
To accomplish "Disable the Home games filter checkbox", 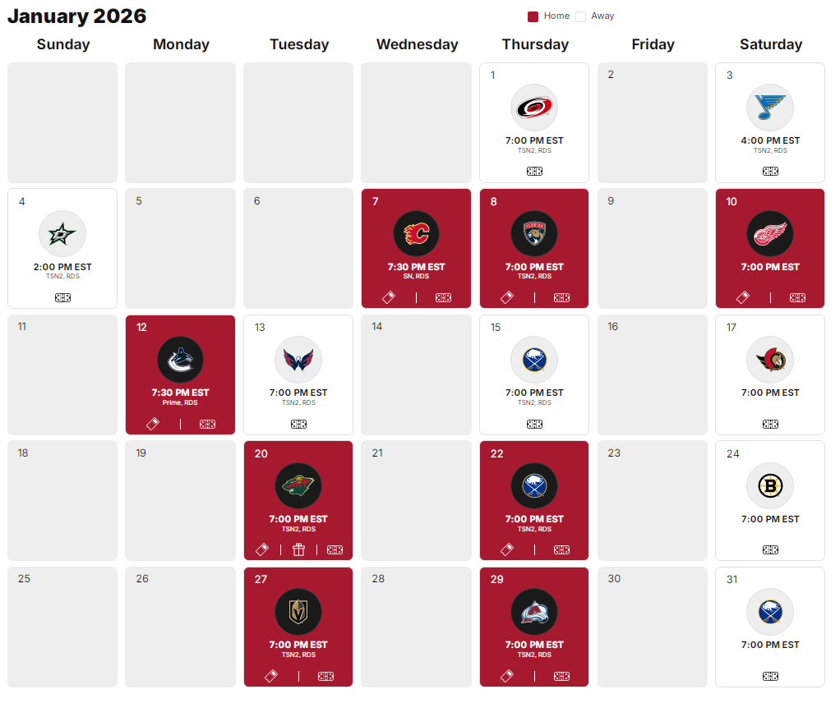I will click(533, 16).
